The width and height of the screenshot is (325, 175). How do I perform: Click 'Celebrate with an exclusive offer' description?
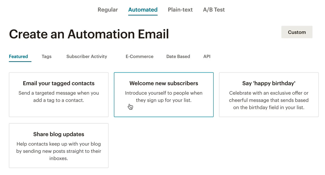pos(269,100)
